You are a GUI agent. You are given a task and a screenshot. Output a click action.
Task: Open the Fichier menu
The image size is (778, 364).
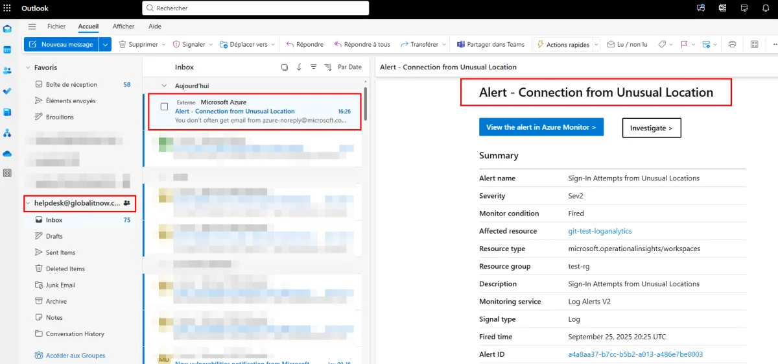(x=56, y=27)
